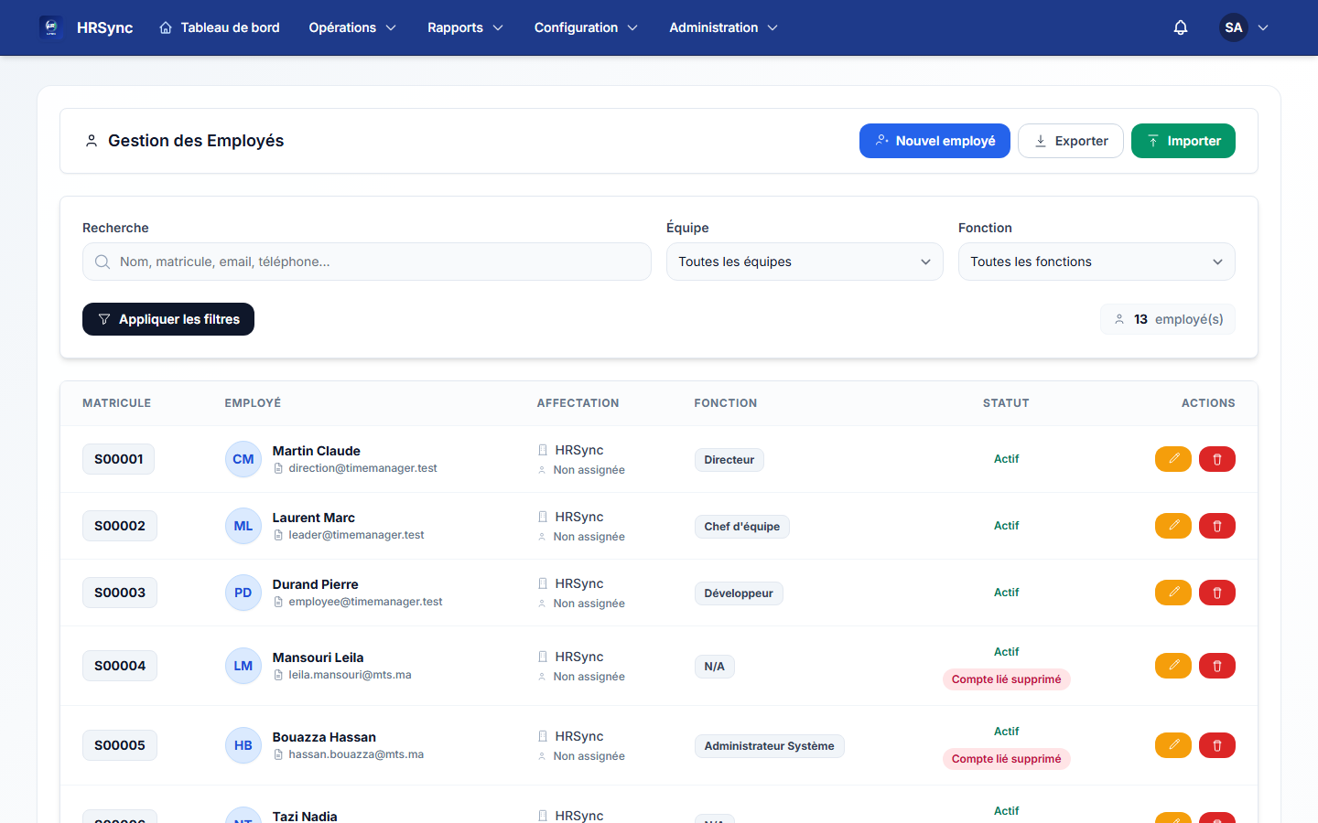The image size is (1318, 823).
Task: Click the HRSync logo icon
Action: click(x=50, y=27)
